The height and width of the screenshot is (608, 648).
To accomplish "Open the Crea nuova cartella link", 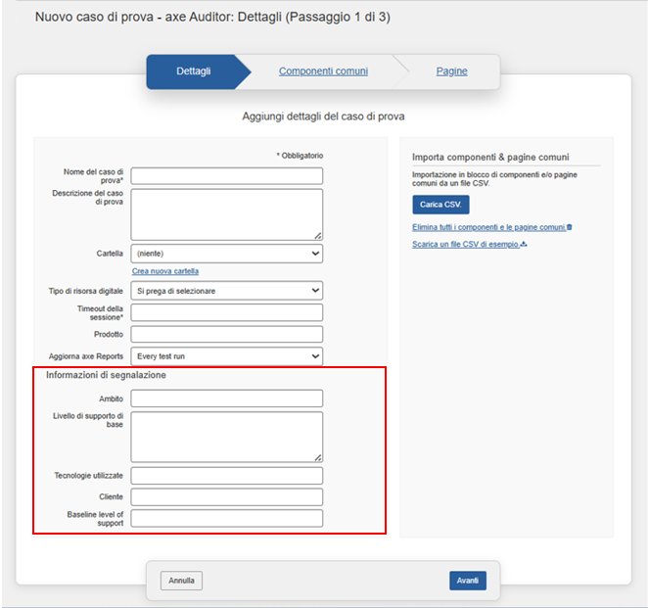I will pyautogui.click(x=165, y=271).
